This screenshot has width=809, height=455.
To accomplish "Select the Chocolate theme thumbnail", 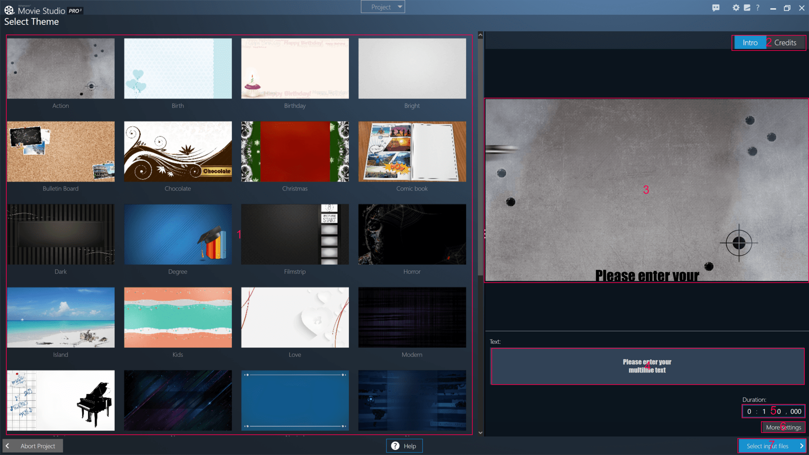I will pyautogui.click(x=178, y=152).
